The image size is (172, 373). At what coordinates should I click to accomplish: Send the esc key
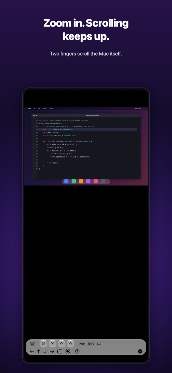point(82,344)
